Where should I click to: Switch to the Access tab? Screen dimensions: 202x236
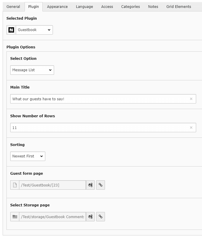tap(107, 6)
